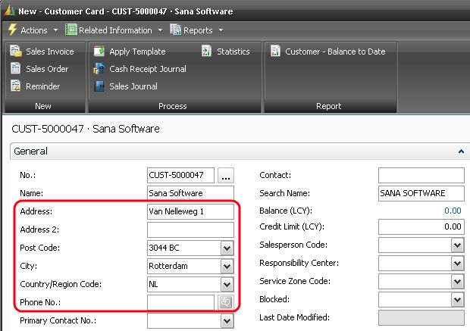The height and width of the screenshot is (331, 470).
Task: Click the Cash Receipt Journal icon
Action: click(x=99, y=68)
